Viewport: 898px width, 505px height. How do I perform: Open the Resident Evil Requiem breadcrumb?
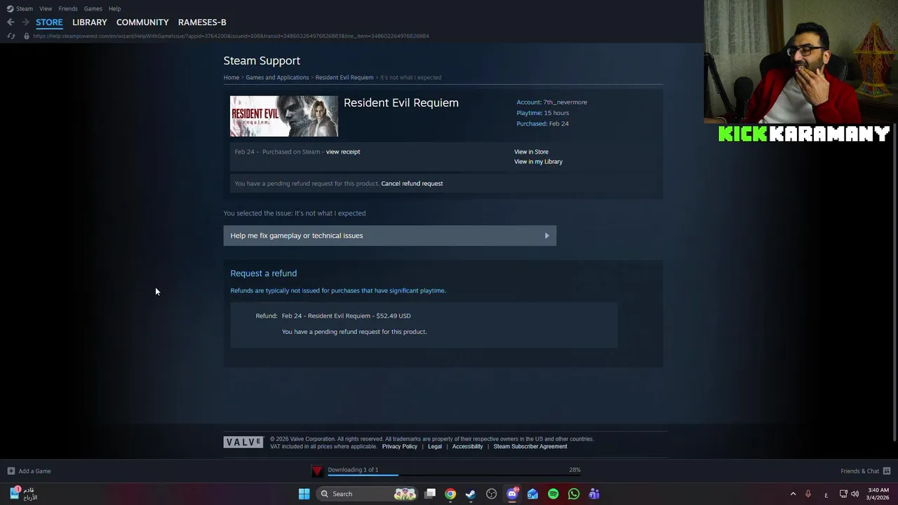point(344,77)
